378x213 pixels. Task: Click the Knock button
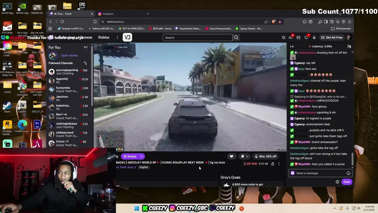(130, 156)
